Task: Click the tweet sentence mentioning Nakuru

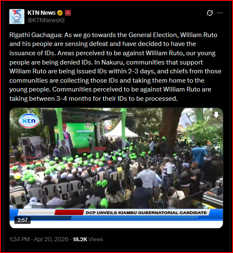Action: (115, 71)
